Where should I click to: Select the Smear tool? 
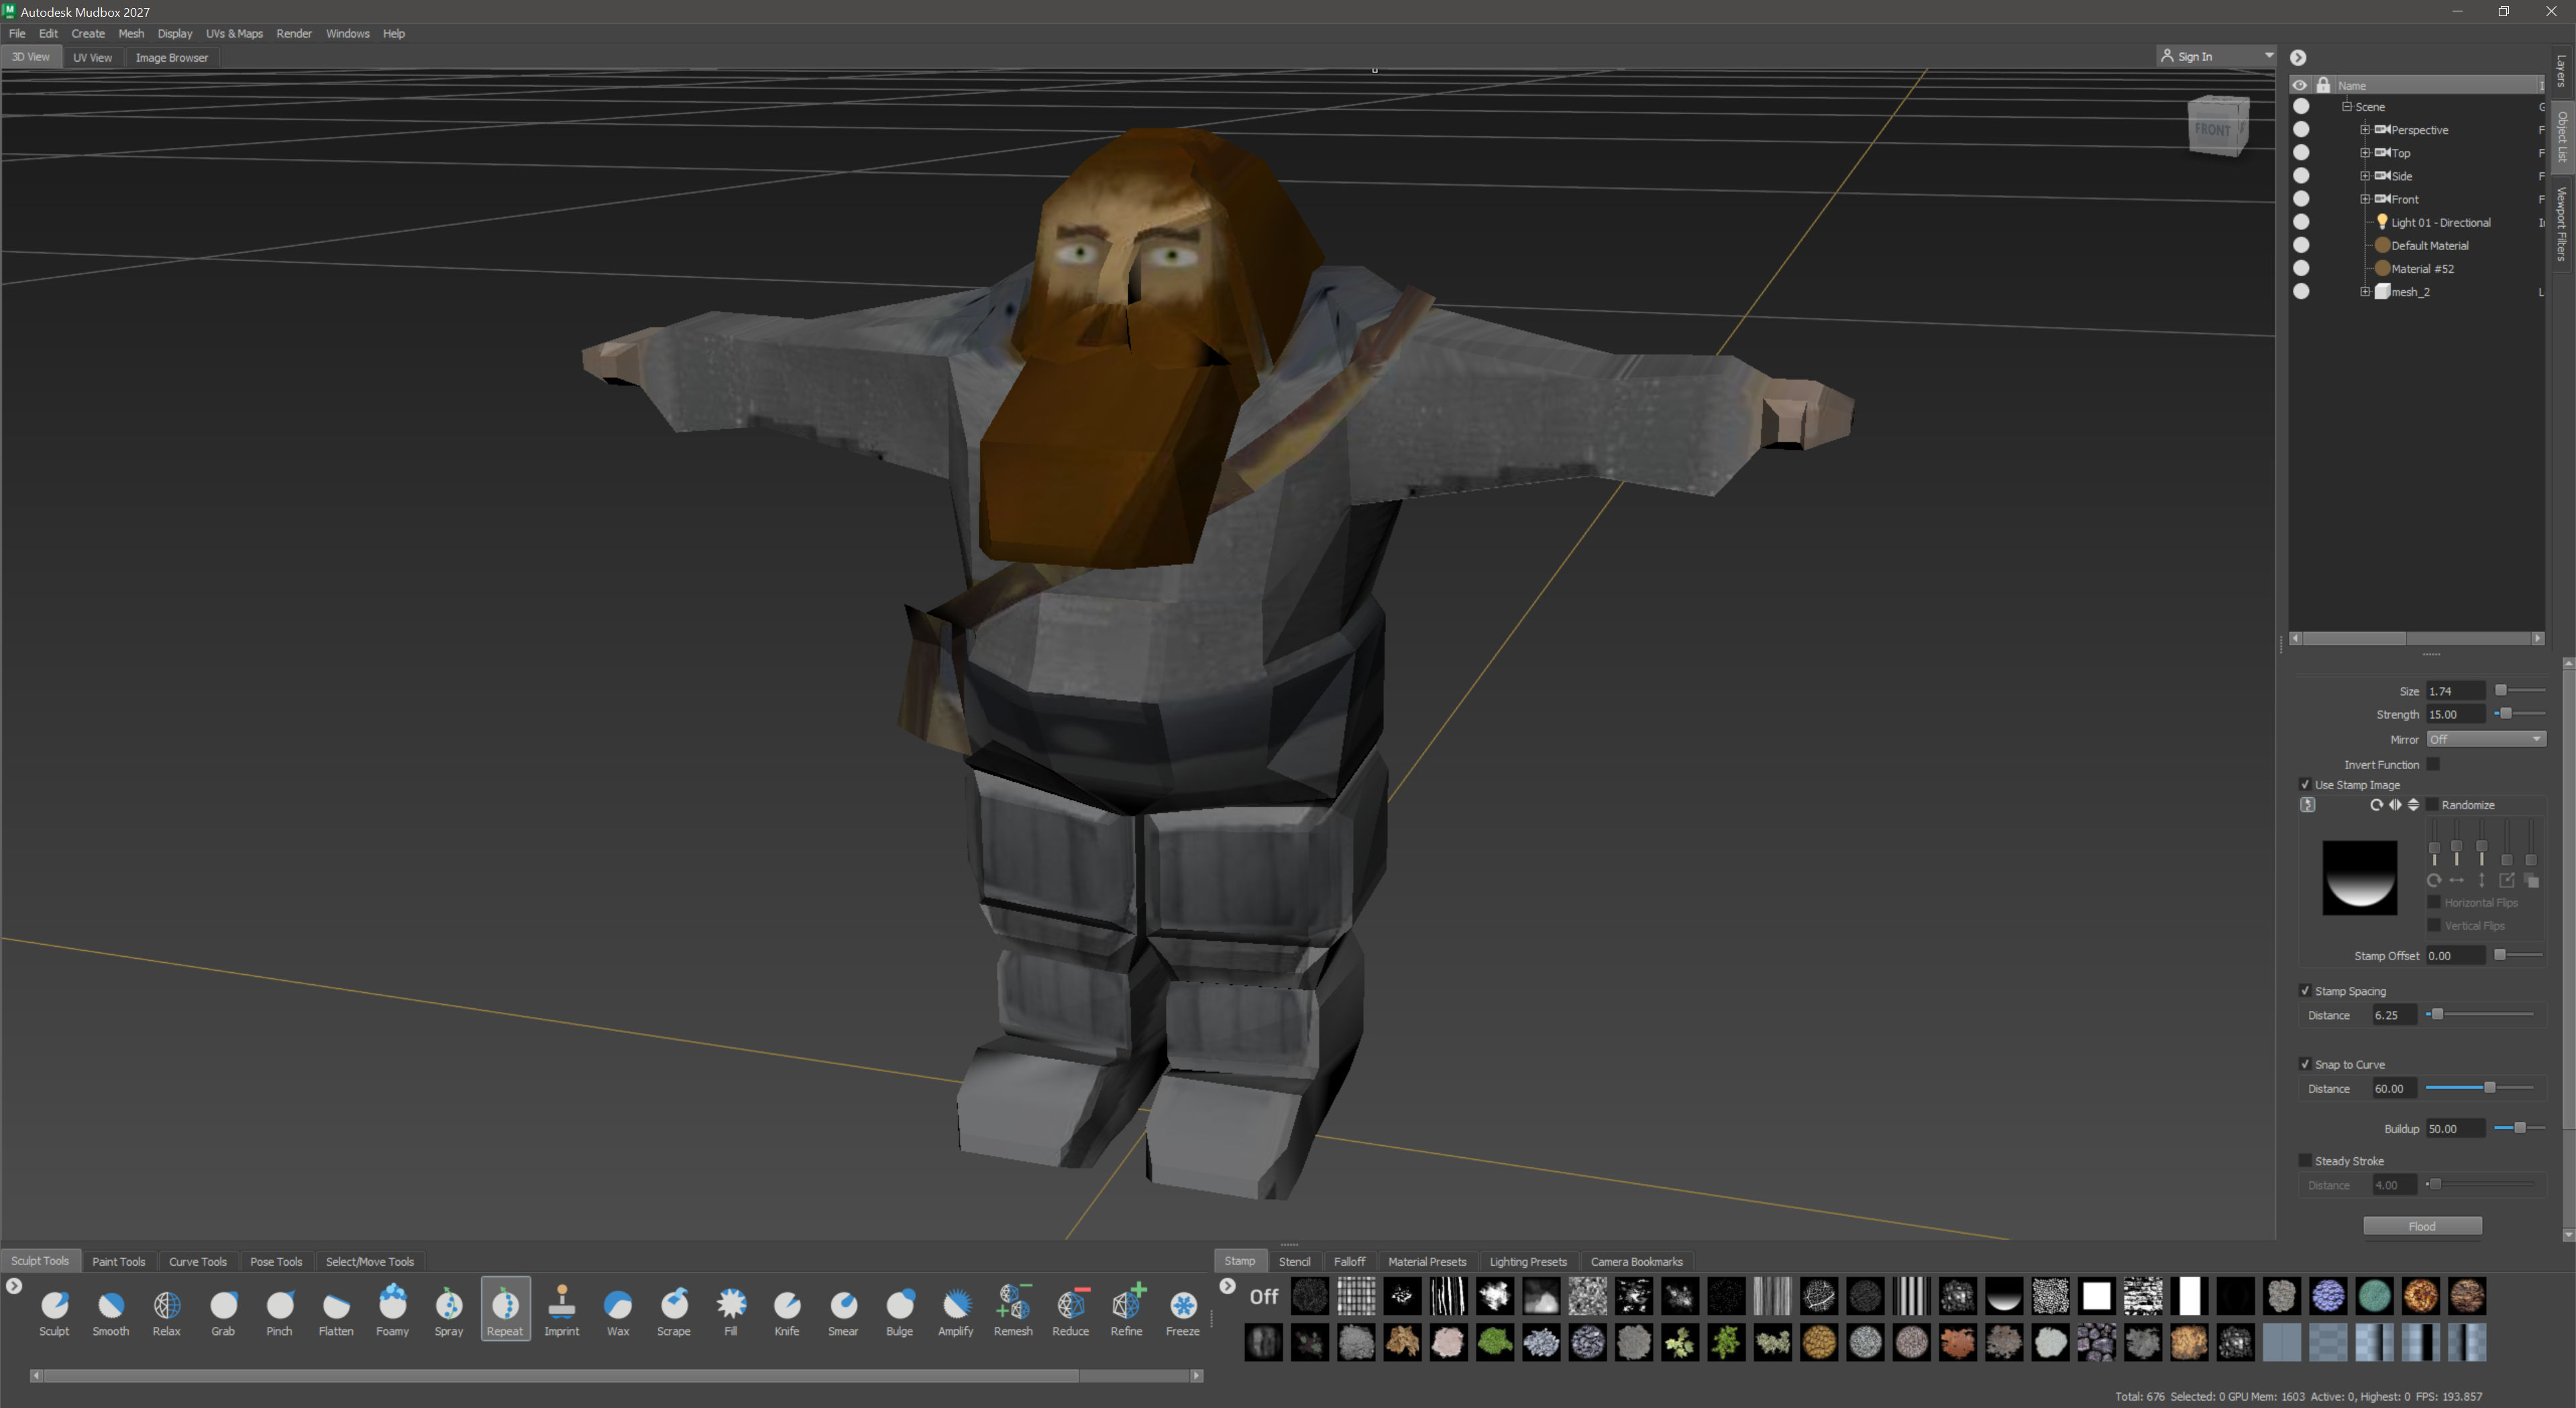click(843, 1310)
